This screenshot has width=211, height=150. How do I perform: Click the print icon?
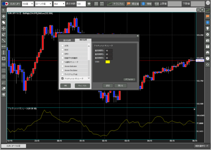(207, 52)
